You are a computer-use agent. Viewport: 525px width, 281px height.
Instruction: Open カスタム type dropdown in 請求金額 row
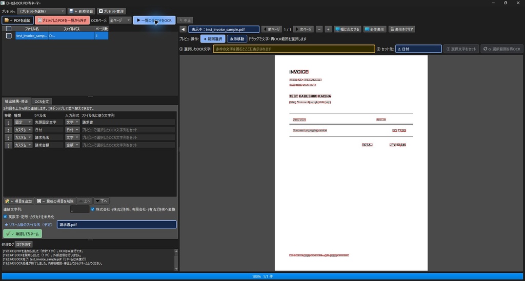pos(23,145)
